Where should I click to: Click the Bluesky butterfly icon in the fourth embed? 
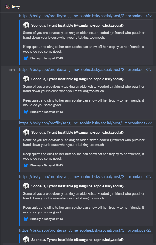(x=26, y=219)
